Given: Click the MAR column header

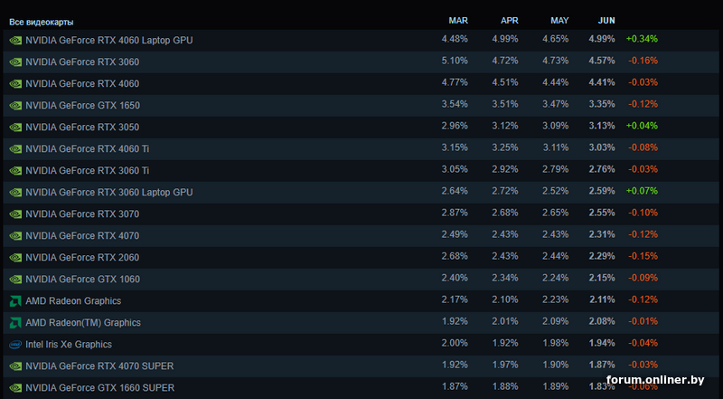Looking at the screenshot, I should [458, 20].
